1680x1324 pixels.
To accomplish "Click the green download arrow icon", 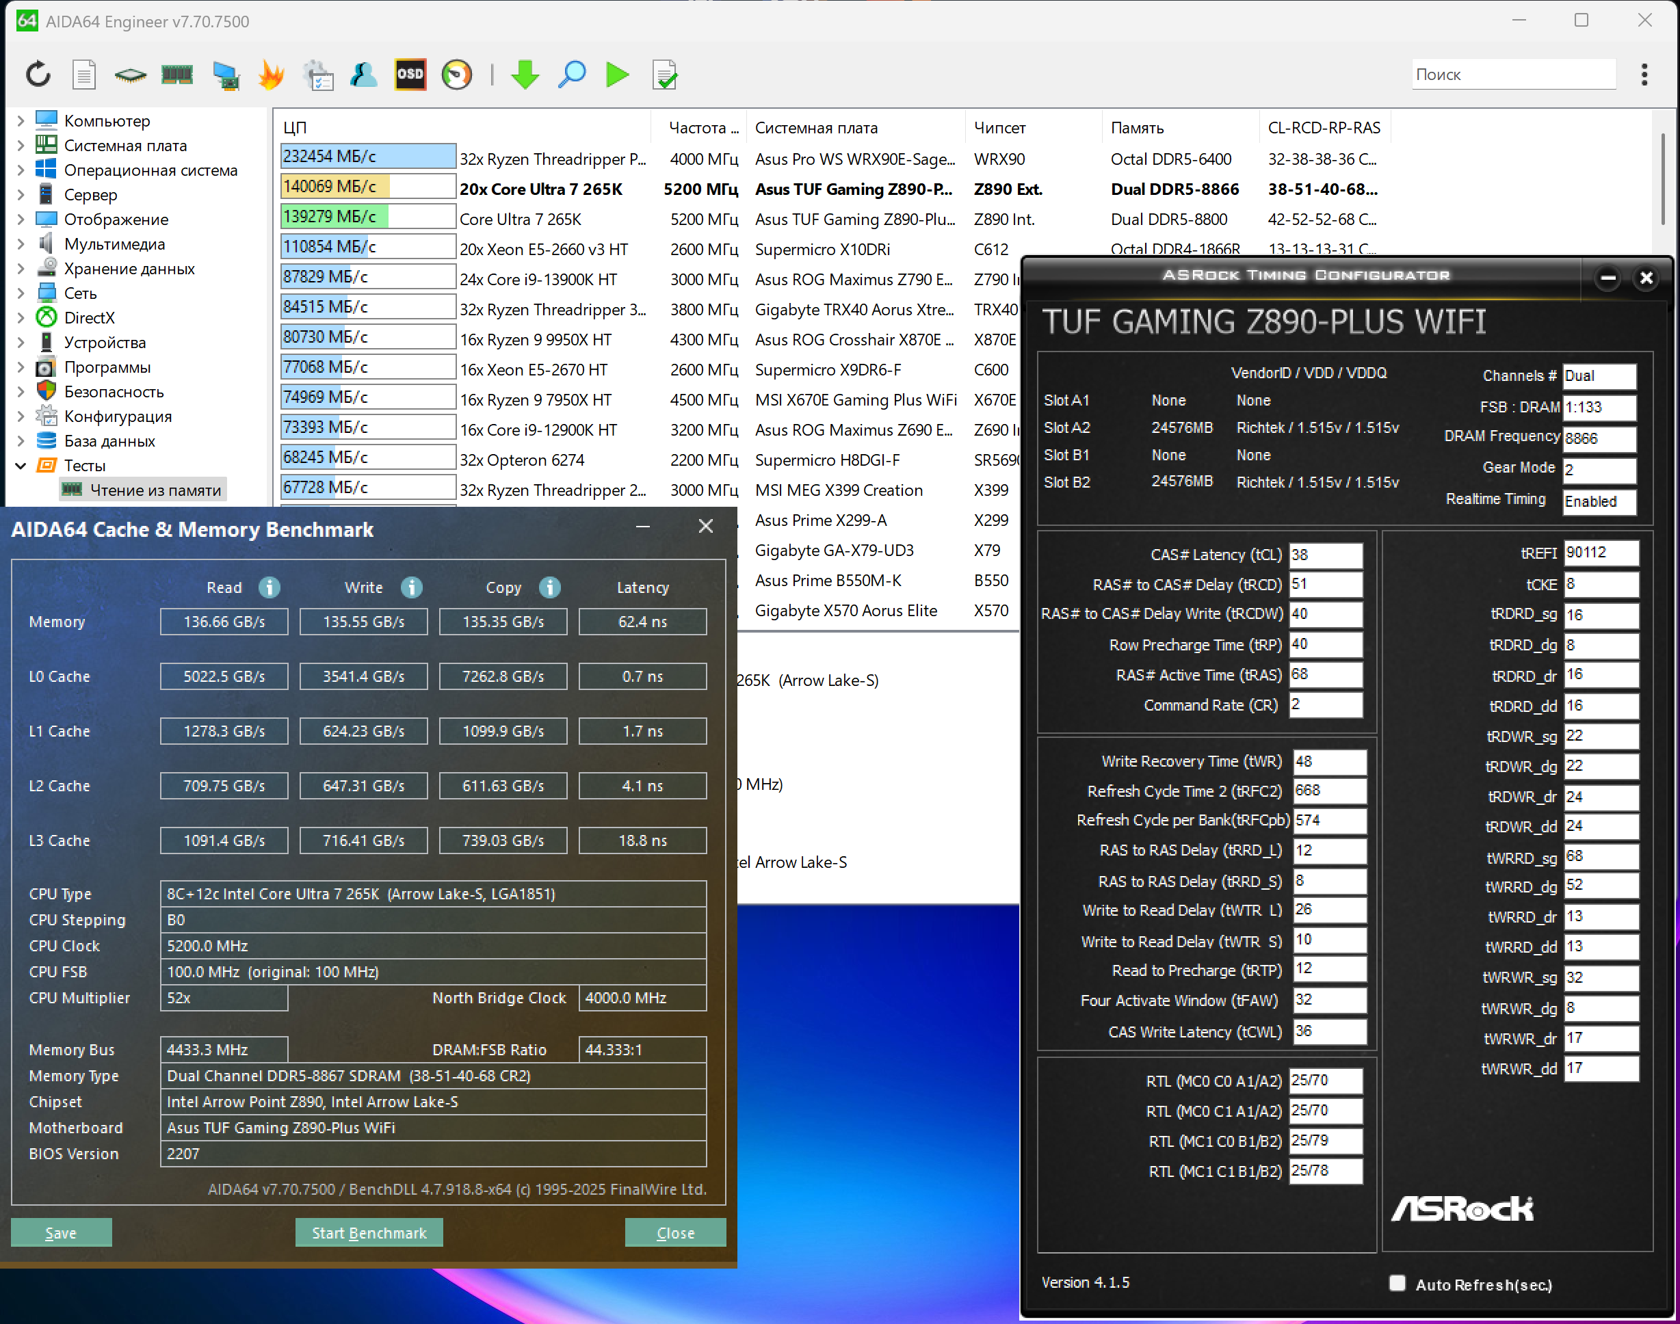I will coord(525,75).
